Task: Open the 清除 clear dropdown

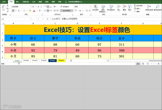Action: (x=137, y=11)
